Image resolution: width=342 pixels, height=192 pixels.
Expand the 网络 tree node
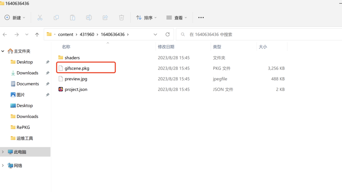pyautogui.click(x=3, y=166)
